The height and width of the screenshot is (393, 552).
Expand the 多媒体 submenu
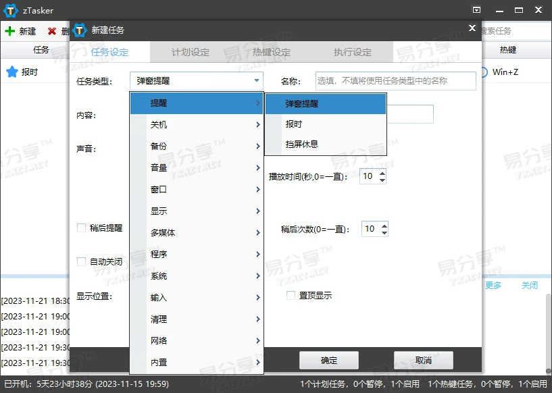(197, 232)
